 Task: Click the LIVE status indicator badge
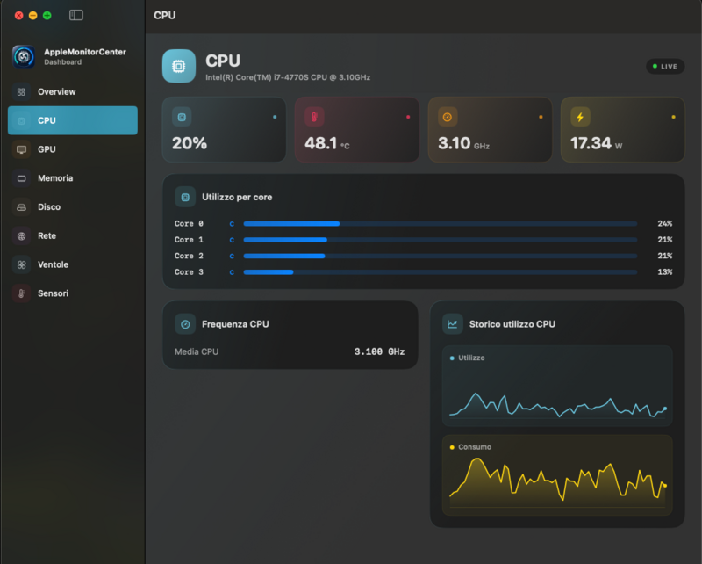tap(665, 67)
